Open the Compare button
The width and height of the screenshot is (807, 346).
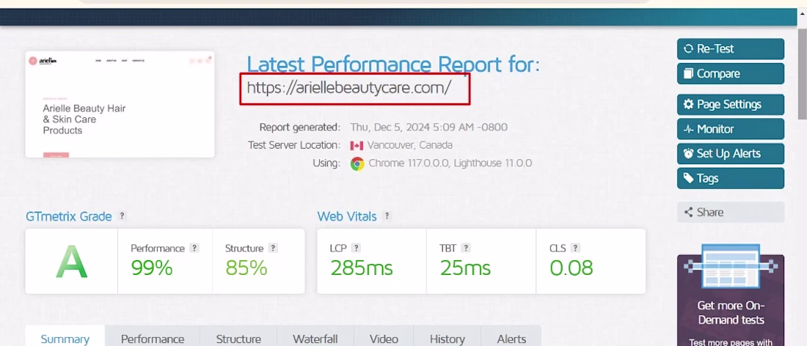coord(730,73)
